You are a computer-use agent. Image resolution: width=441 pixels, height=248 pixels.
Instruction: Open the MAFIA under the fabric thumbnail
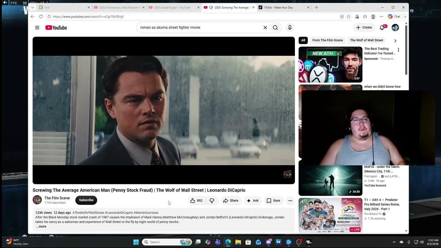(x=330, y=178)
